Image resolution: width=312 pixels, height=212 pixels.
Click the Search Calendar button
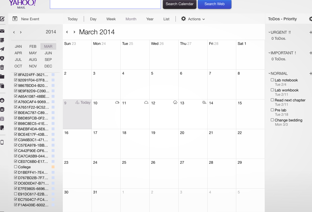[180, 4]
